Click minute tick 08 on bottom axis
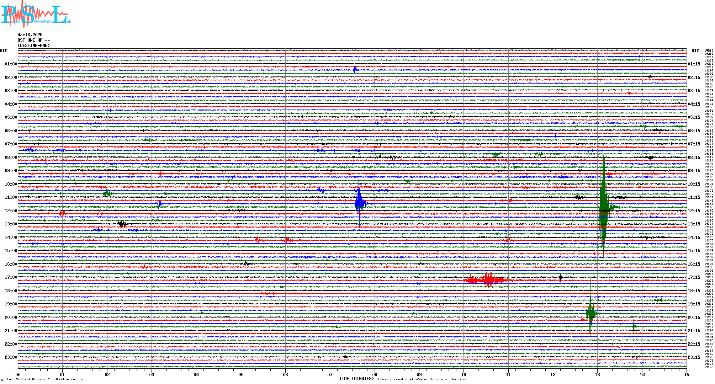The image size is (715, 384). click(x=375, y=374)
